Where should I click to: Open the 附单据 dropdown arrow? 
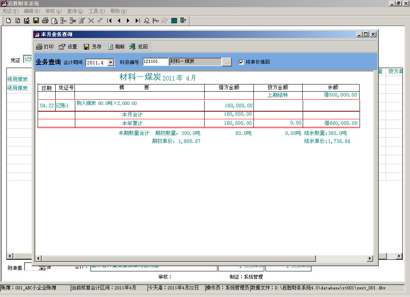click(x=42, y=268)
